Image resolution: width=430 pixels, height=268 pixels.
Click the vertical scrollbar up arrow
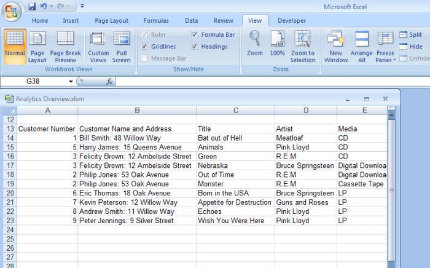(x=391, y=116)
